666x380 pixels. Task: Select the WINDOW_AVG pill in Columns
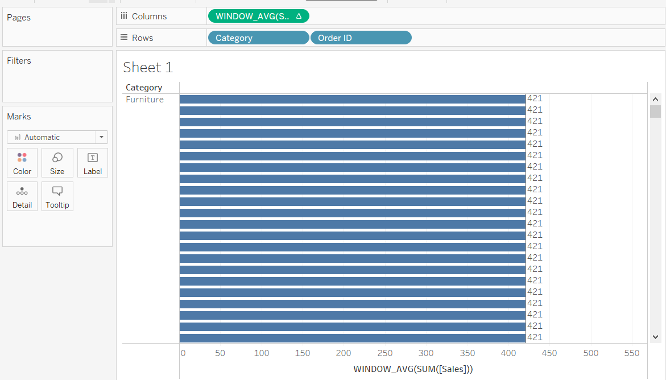click(x=253, y=16)
